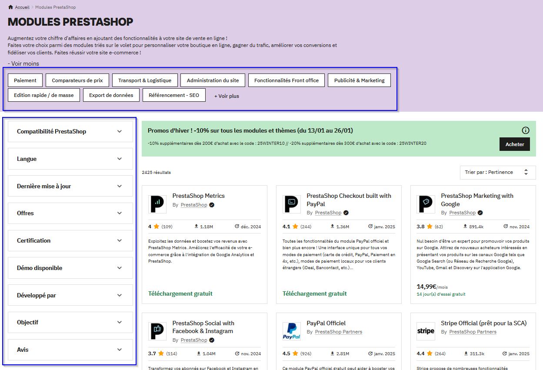Click download icon on Stripe Official card
Screen dimensions: 543x370
click(465, 353)
